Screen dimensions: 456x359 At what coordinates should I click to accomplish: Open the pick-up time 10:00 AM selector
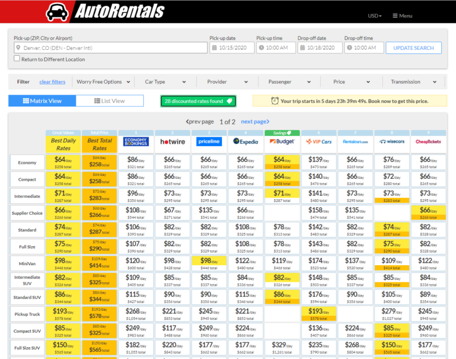click(x=276, y=48)
